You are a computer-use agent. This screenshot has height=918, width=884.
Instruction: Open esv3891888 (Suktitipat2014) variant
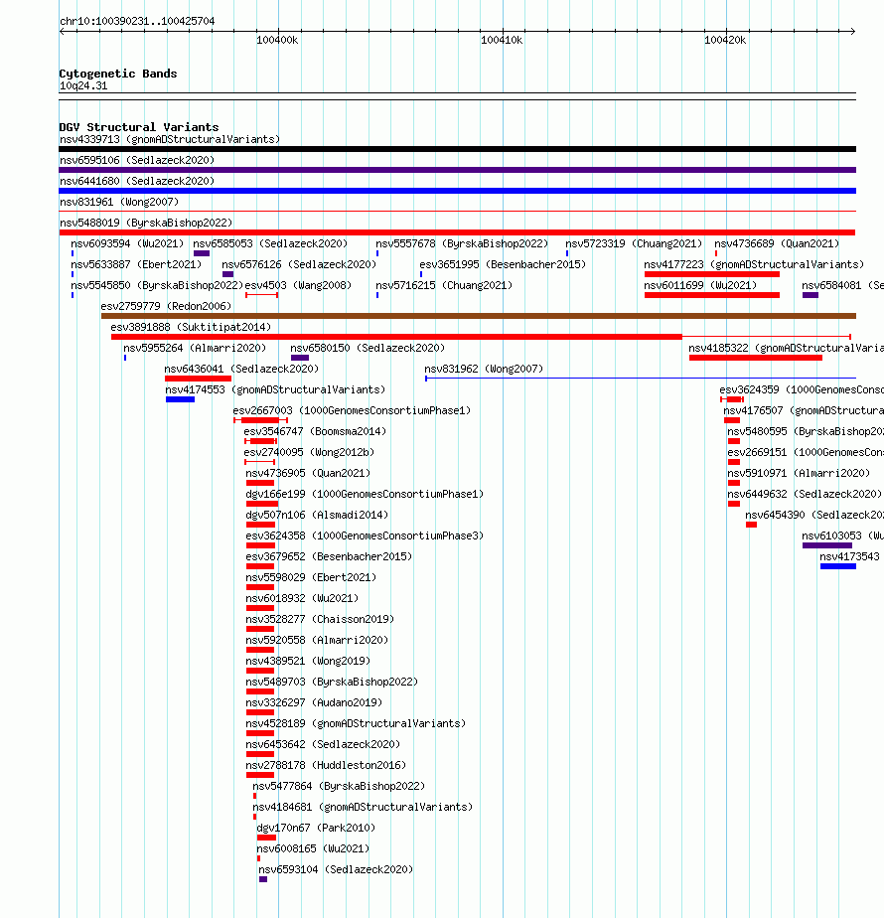[x=191, y=327]
